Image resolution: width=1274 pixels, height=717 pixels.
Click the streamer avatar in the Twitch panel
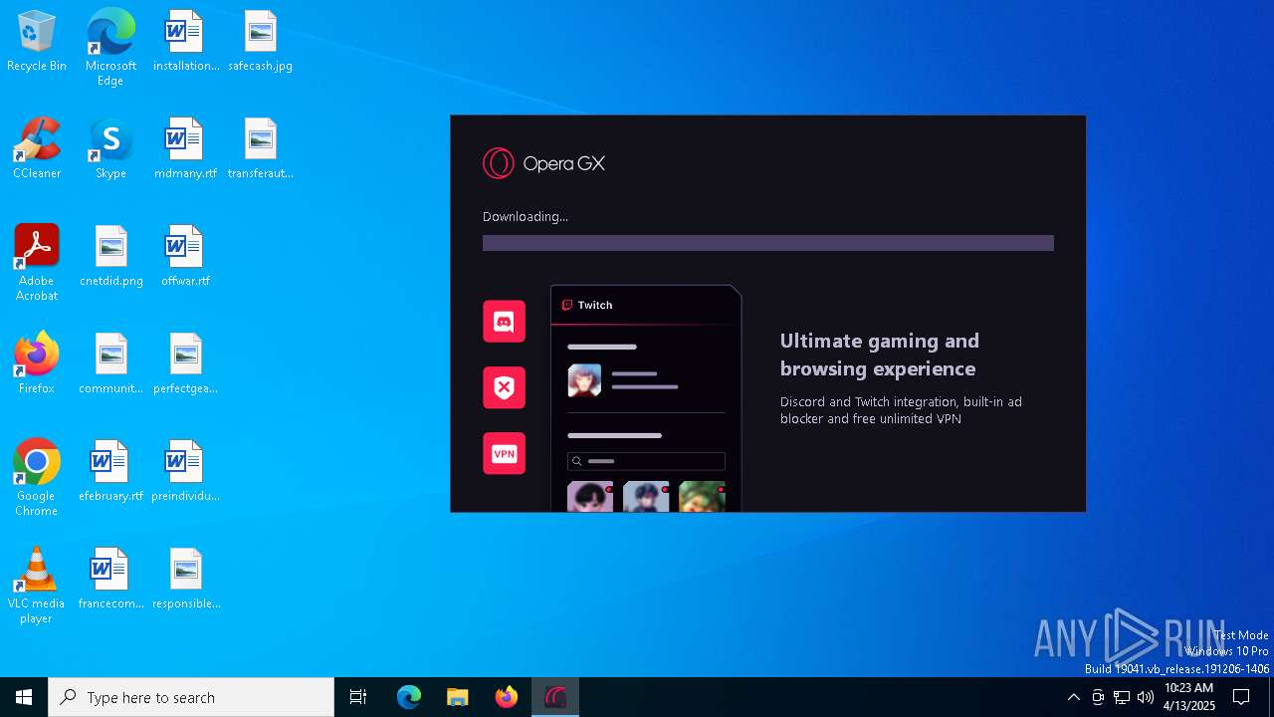(584, 380)
